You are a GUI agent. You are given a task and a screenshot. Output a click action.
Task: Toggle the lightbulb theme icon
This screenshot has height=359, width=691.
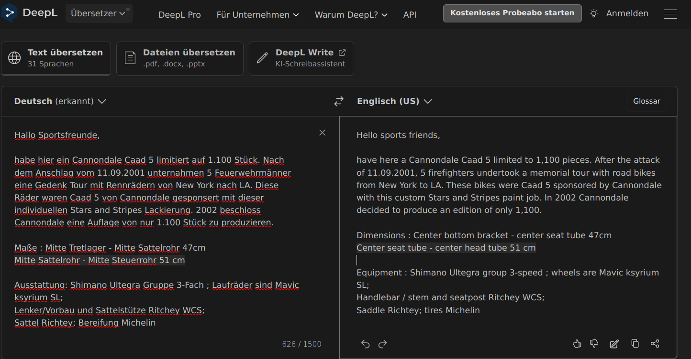click(x=594, y=14)
